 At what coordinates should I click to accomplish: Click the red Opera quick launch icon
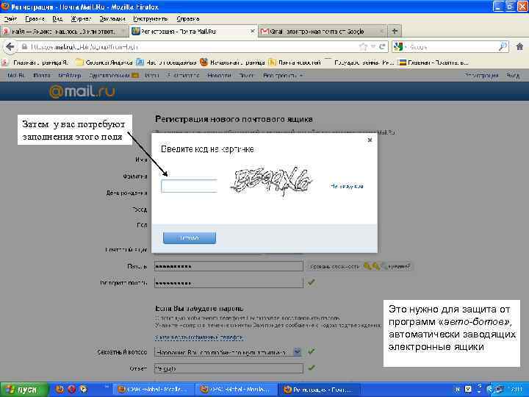tap(71, 389)
